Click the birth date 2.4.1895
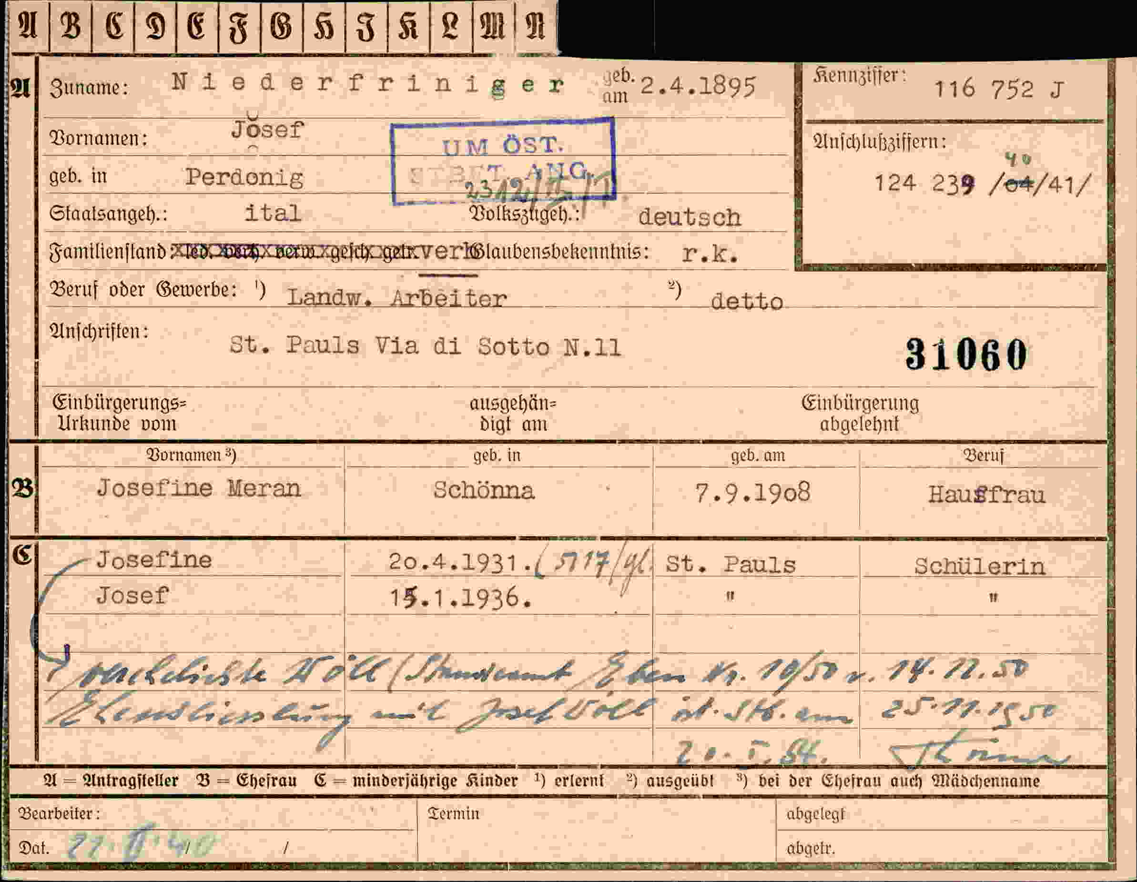Viewport: 1137px width, 882px height. coord(698,86)
